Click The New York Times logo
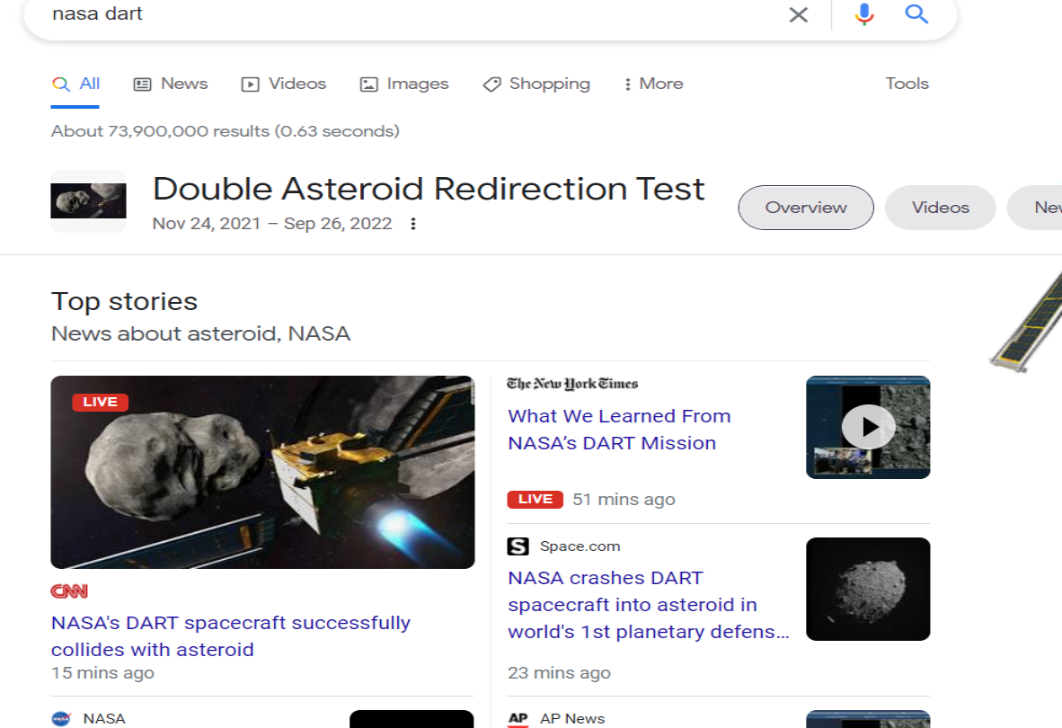The height and width of the screenshot is (728, 1062). tap(572, 383)
